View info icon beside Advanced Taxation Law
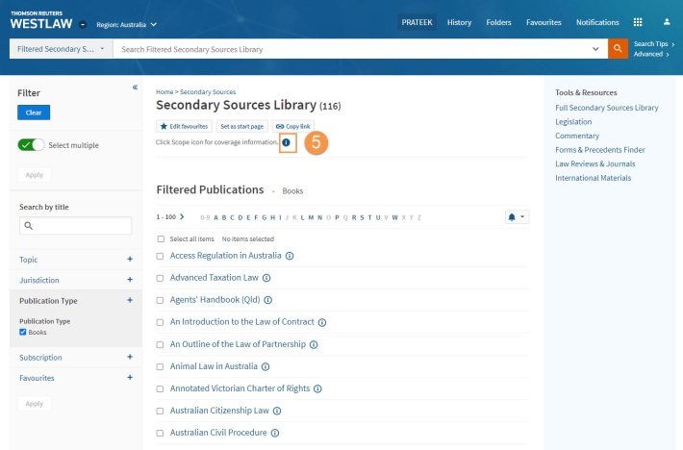The width and height of the screenshot is (683, 450). [266, 278]
